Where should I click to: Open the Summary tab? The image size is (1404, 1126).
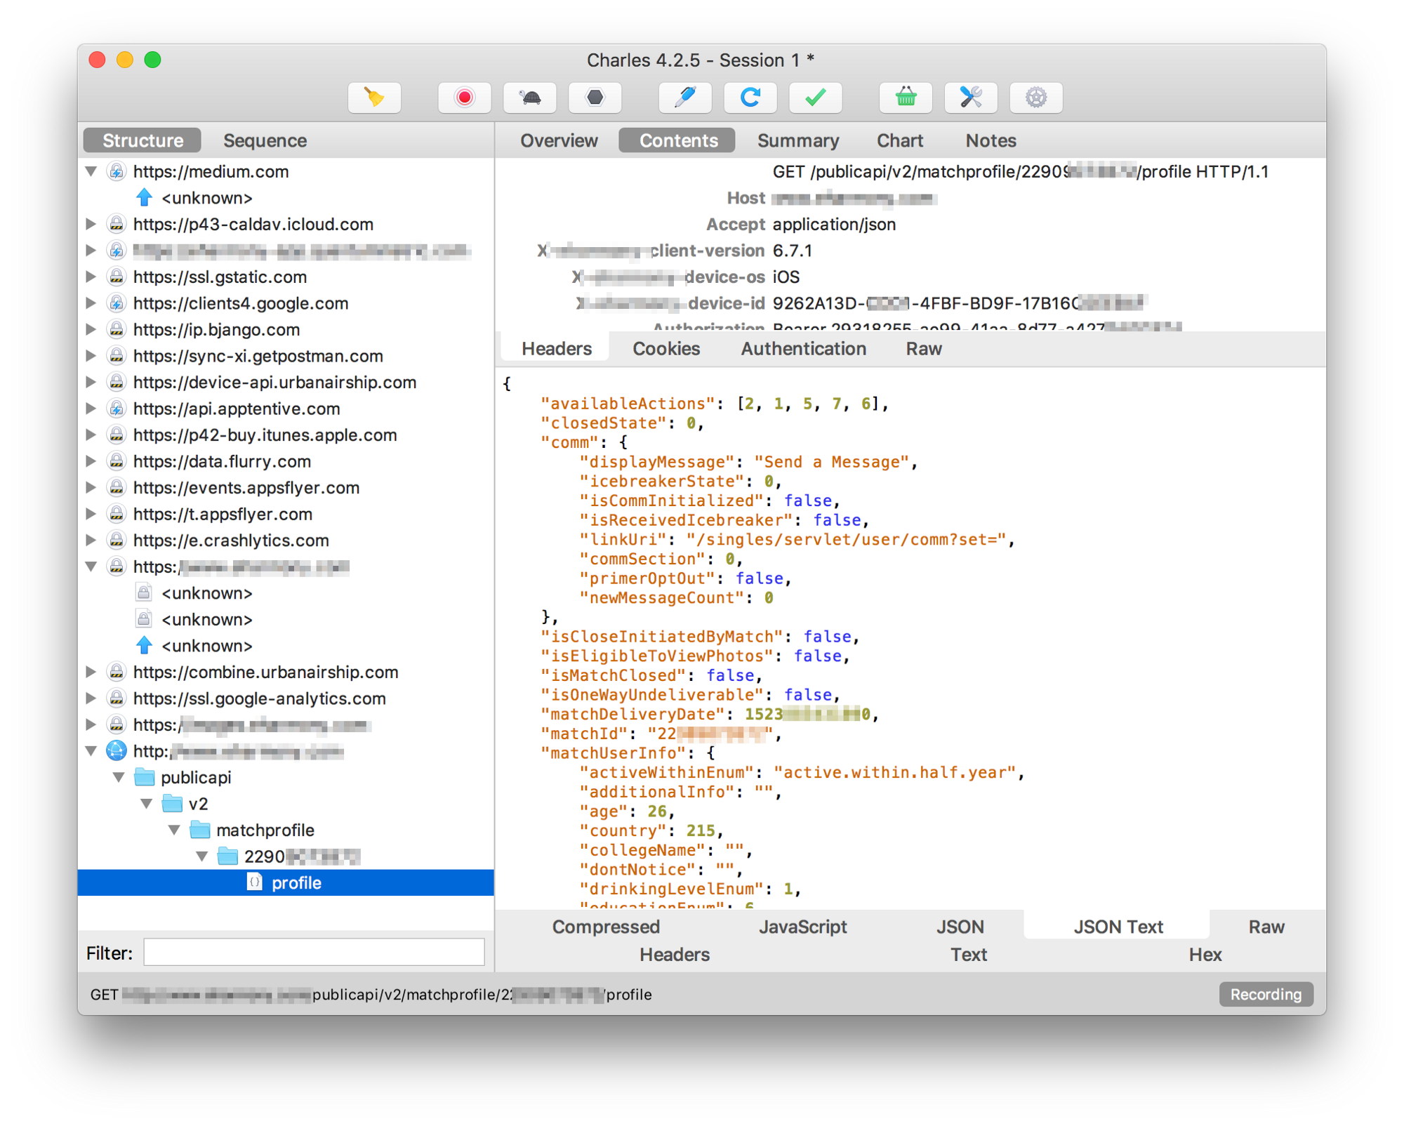797,140
